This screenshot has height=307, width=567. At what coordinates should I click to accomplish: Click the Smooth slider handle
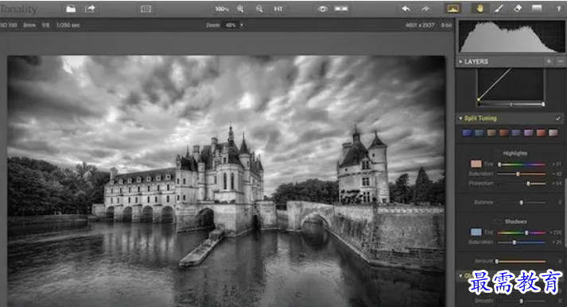[x=522, y=301]
